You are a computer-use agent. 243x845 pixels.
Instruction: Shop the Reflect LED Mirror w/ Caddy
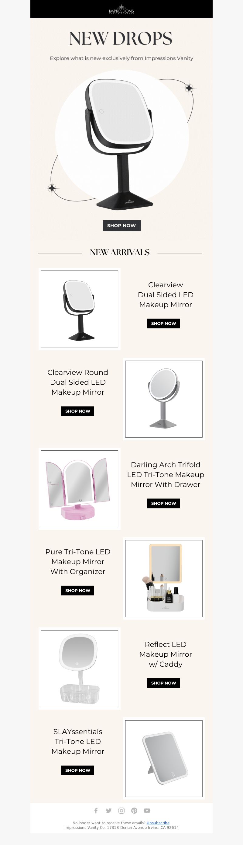pyautogui.click(x=163, y=683)
